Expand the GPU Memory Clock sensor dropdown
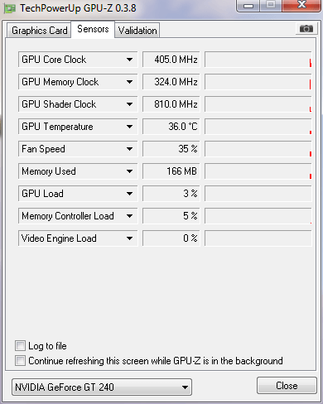Viewport: 323px width, 404px height. tap(129, 82)
